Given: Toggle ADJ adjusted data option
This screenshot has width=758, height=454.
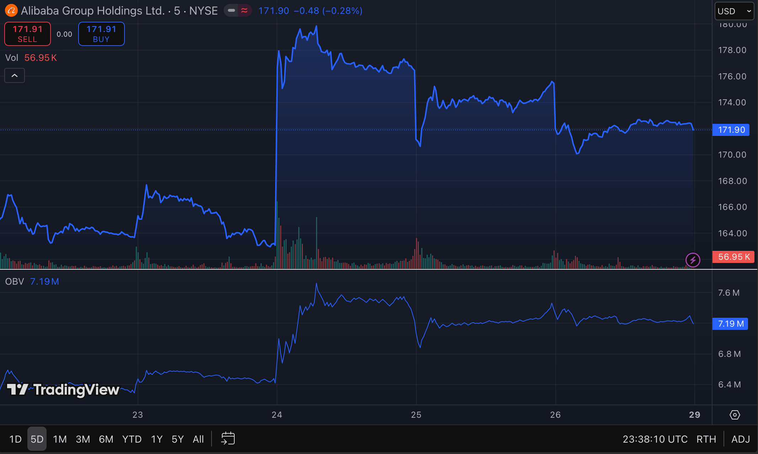Looking at the screenshot, I should pos(741,439).
